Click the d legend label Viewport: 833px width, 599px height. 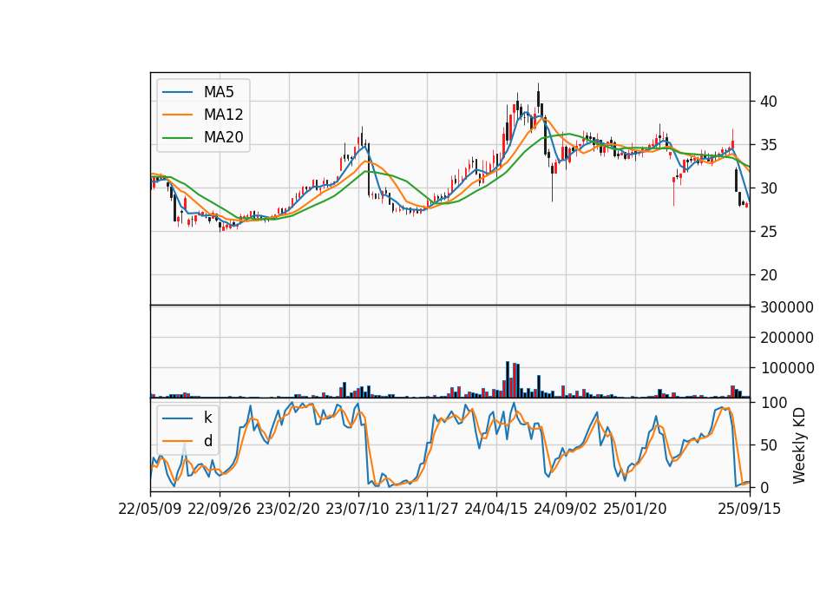click(x=207, y=441)
